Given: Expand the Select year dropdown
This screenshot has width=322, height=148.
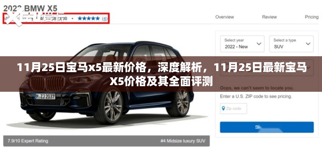Looking at the screenshot, I should tap(242, 44).
